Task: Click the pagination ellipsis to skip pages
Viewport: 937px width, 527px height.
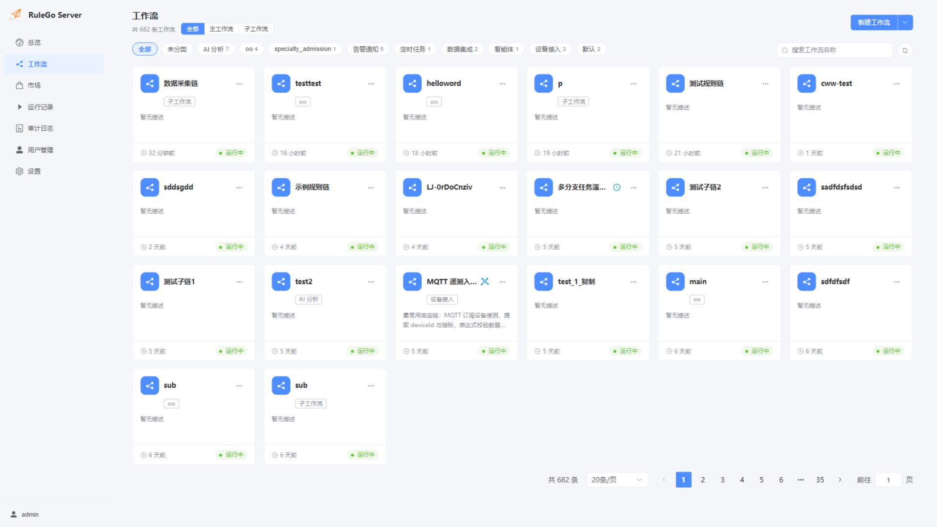Action: coord(801,480)
